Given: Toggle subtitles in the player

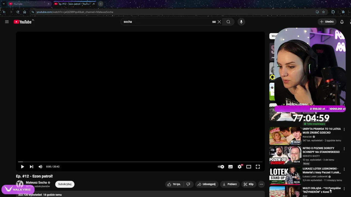Looking at the screenshot, I should (x=230, y=167).
